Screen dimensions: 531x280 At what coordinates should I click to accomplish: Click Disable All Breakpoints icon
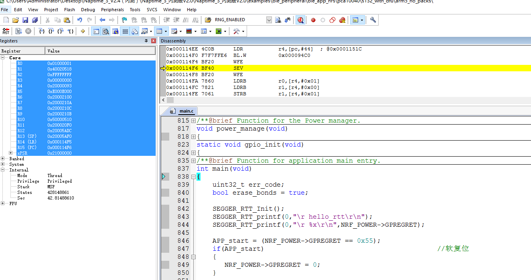[332, 20]
